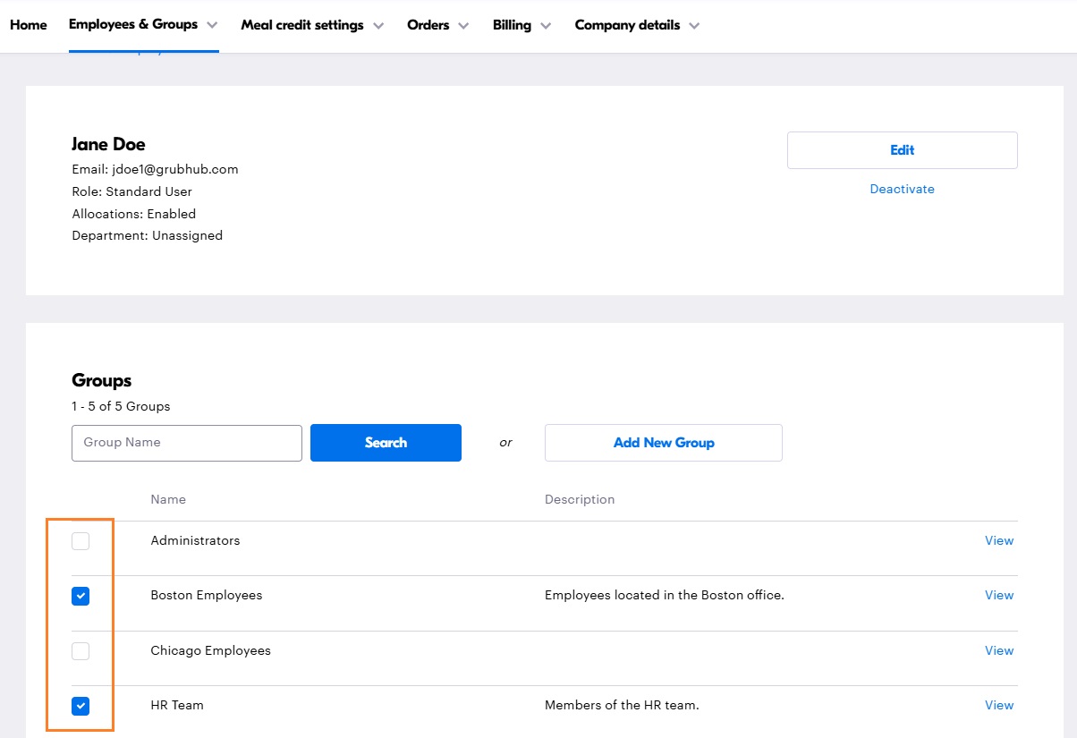The height and width of the screenshot is (738, 1077).
Task: Focus the Group Name search field
Action: (x=187, y=443)
